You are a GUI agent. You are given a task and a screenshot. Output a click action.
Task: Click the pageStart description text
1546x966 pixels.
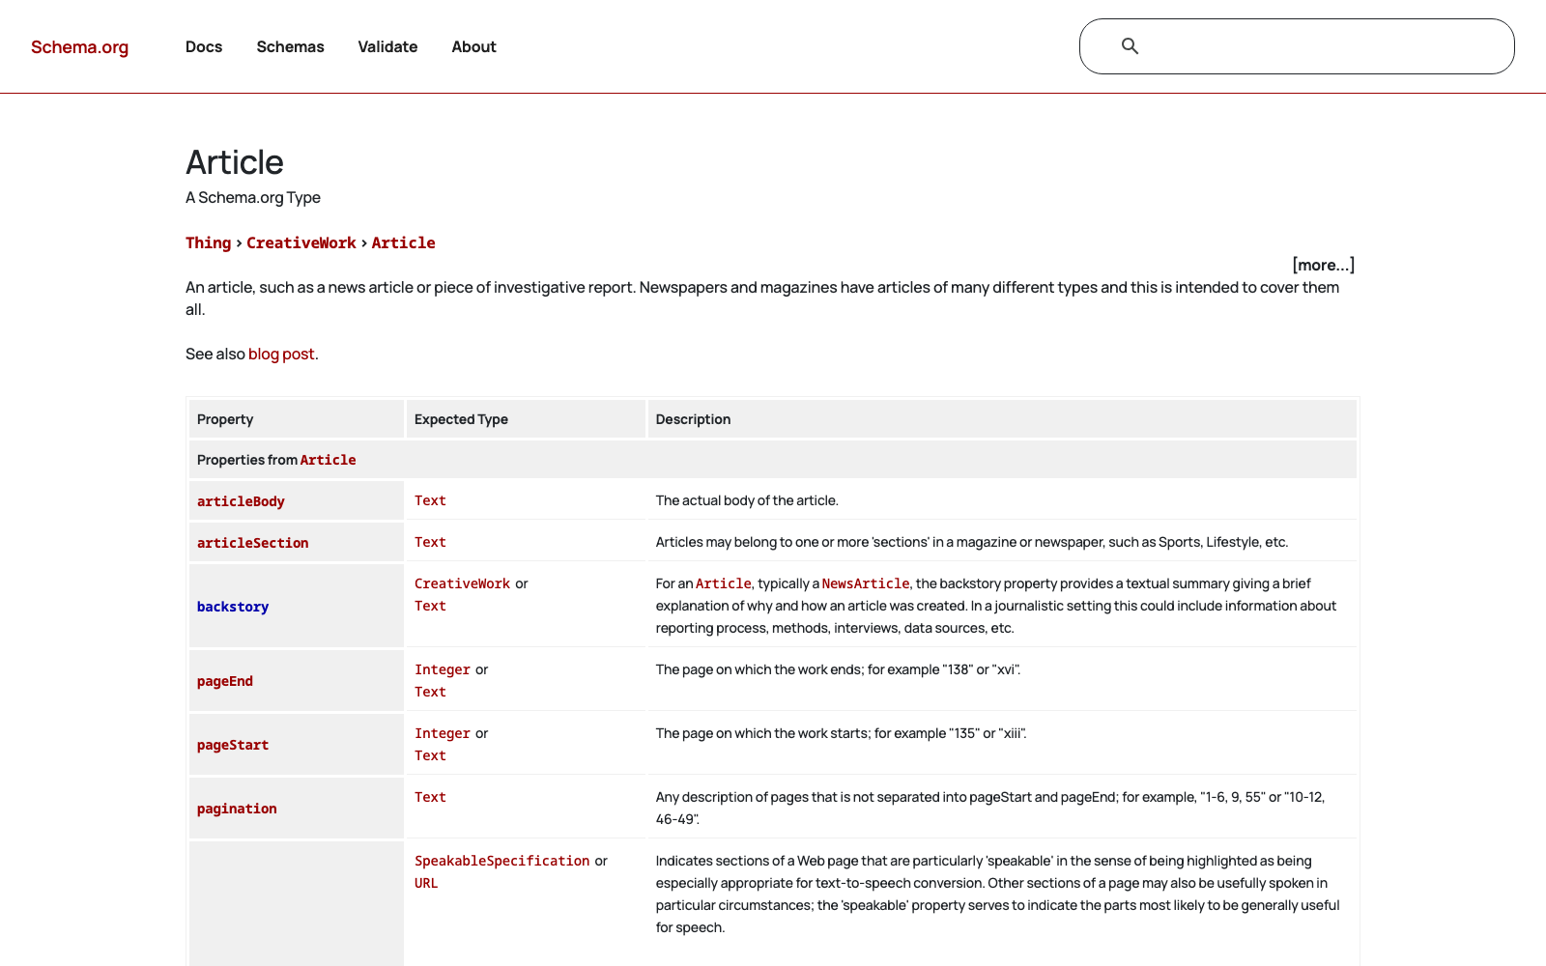pos(841,733)
